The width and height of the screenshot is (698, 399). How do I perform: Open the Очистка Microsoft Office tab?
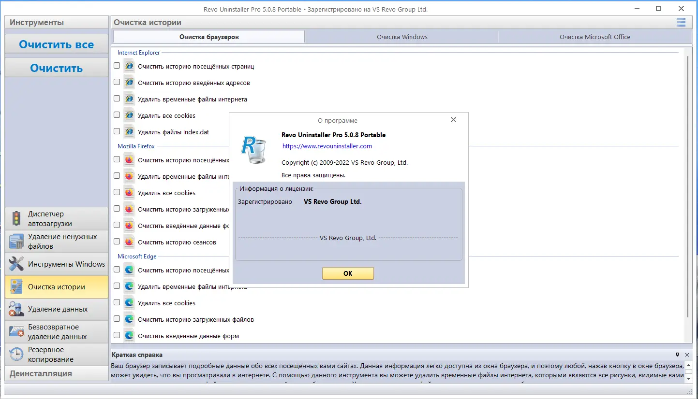pos(595,37)
